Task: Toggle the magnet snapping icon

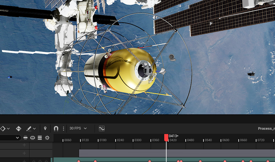Action: point(56,129)
